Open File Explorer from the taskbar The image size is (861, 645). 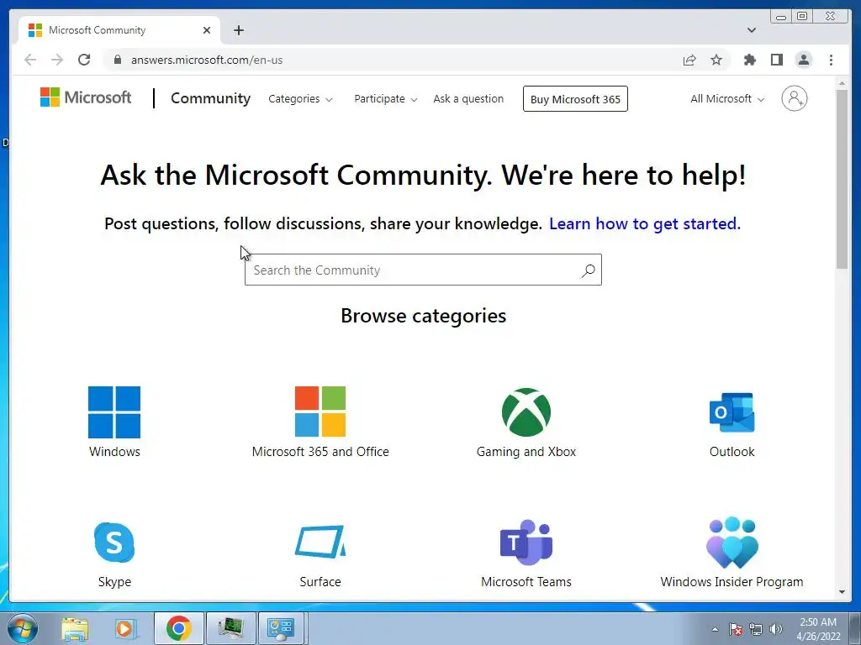click(x=75, y=628)
